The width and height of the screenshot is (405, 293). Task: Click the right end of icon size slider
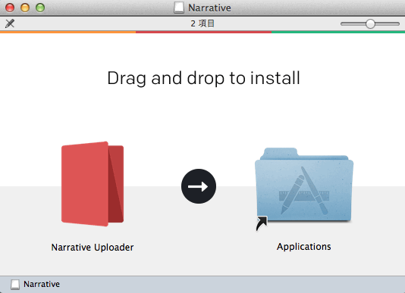397,23
